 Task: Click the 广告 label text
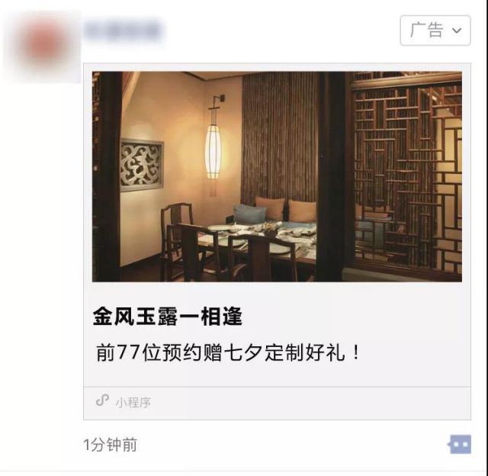coord(427,31)
